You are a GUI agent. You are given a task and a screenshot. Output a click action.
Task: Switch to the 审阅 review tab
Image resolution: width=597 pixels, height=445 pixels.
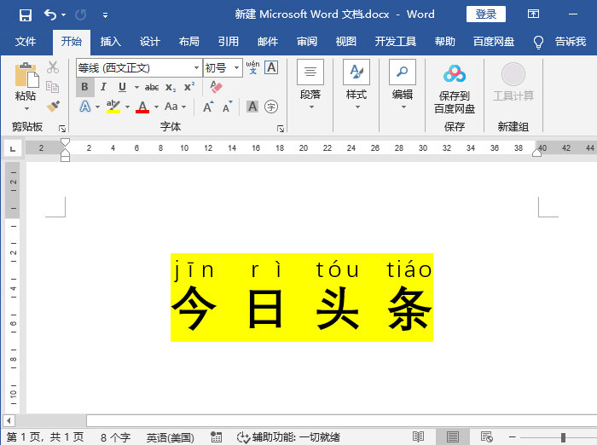306,41
